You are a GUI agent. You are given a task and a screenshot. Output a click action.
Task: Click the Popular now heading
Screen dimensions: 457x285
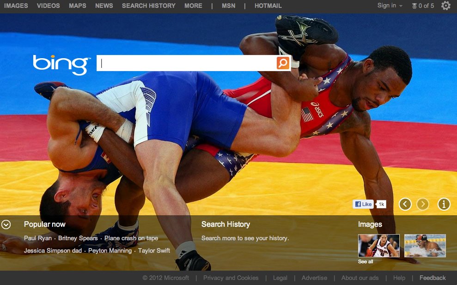pyautogui.click(x=45, y=224)
